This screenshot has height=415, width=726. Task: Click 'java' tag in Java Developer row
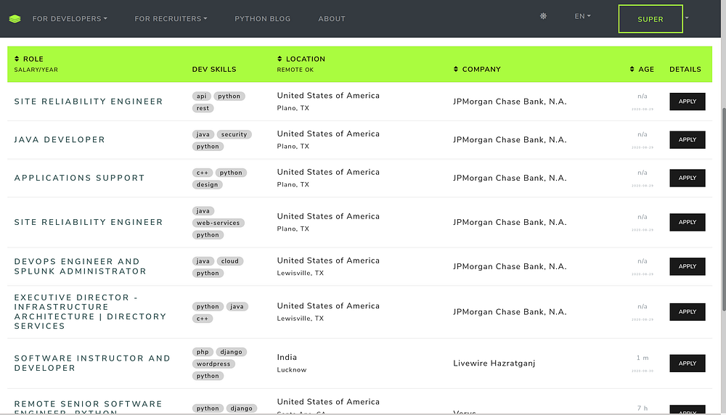coord(203,135)
